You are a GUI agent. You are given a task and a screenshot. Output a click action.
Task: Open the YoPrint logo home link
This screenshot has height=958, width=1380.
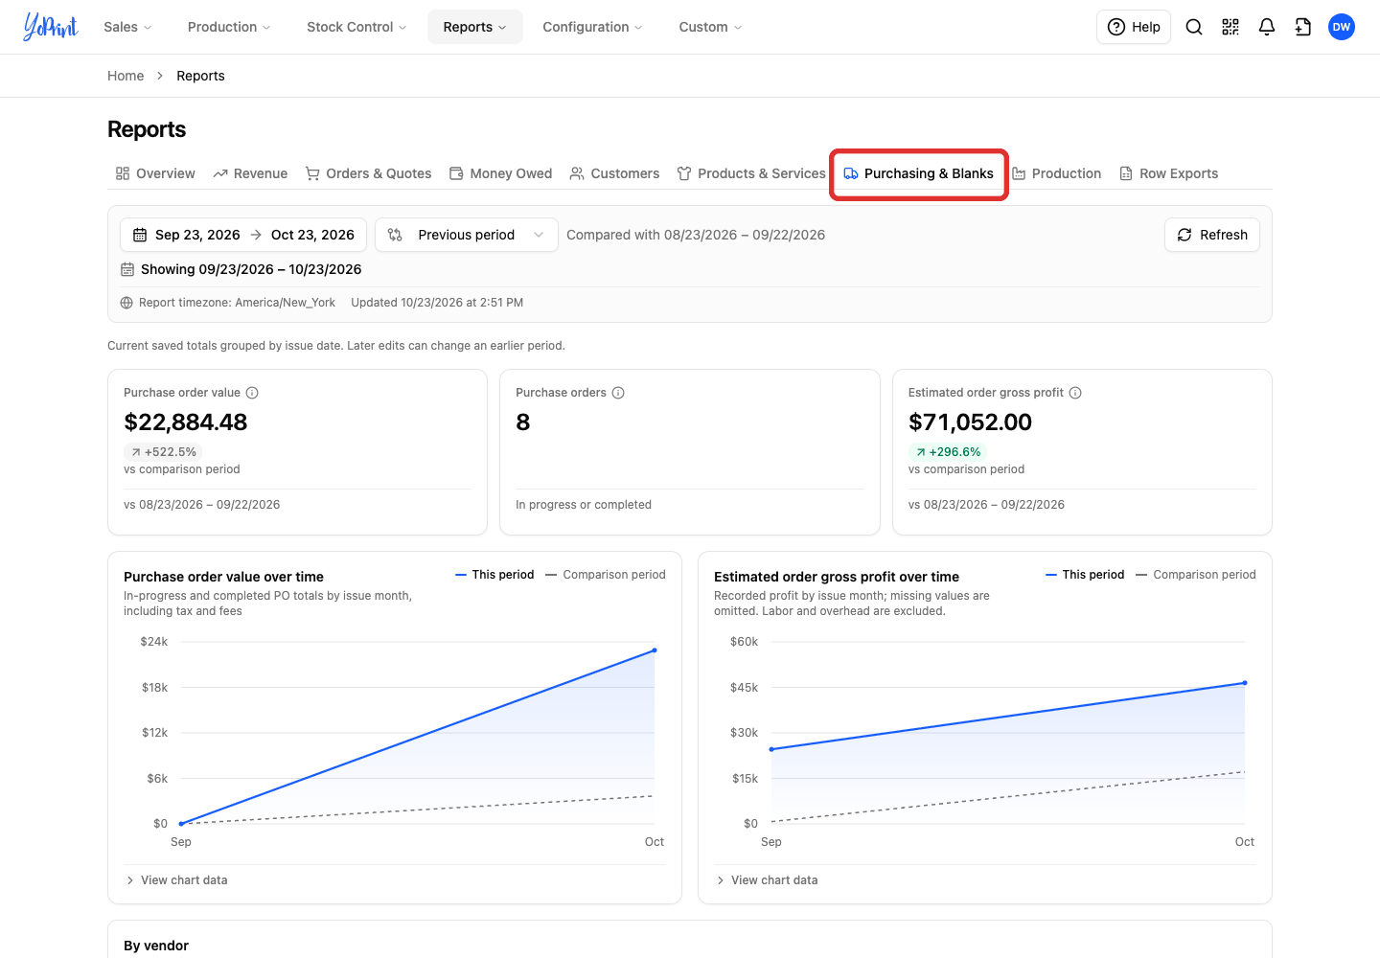51,27
